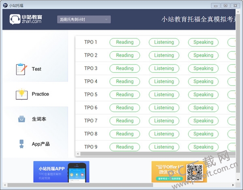Open TPO 2 Listening test
243x190 pixels.
164,56
